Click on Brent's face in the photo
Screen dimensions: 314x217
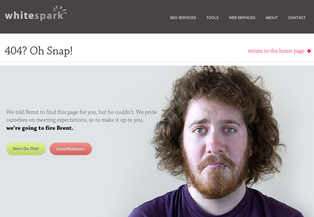pos(215,138)
